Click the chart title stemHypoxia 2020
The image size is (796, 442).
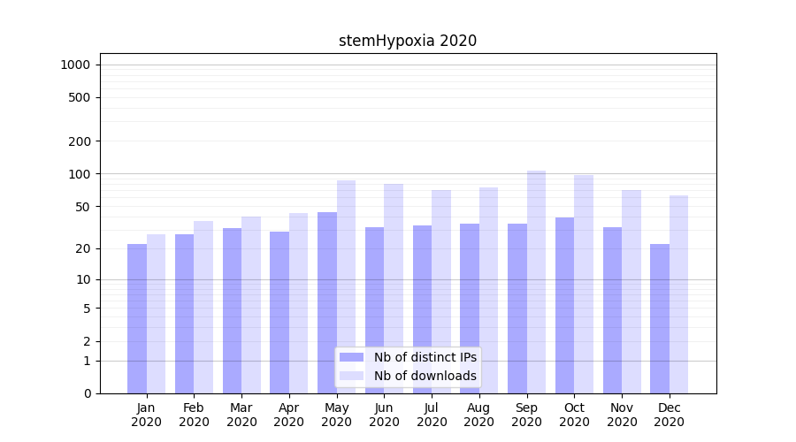[x=408, y=41]
